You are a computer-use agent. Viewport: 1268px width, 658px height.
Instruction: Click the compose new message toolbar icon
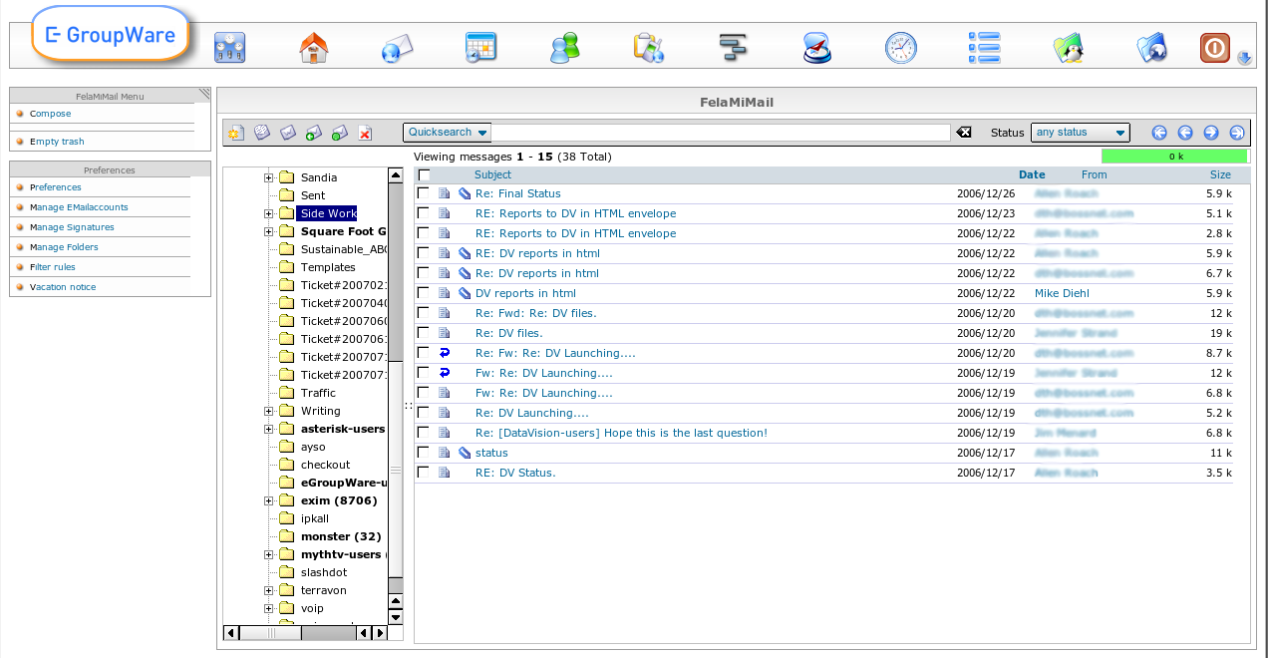[x=236, y=133]
